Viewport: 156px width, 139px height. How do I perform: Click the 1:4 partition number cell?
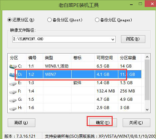click(x=31, y=91)
